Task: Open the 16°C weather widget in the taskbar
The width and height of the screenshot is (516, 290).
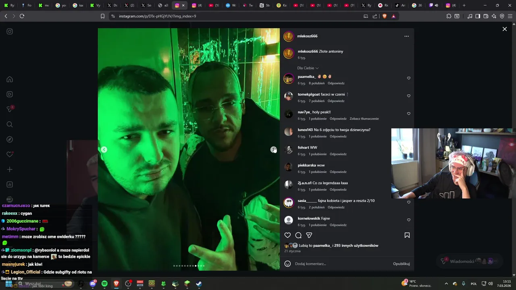Action: [x=416, y=284]
